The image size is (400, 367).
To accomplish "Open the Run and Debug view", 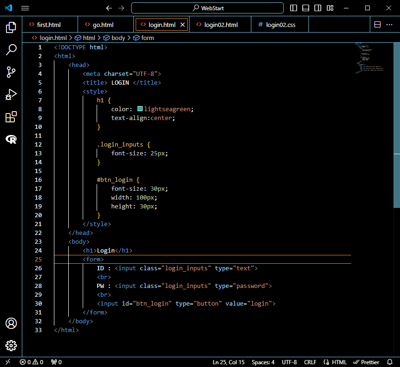I will point(11,94).
